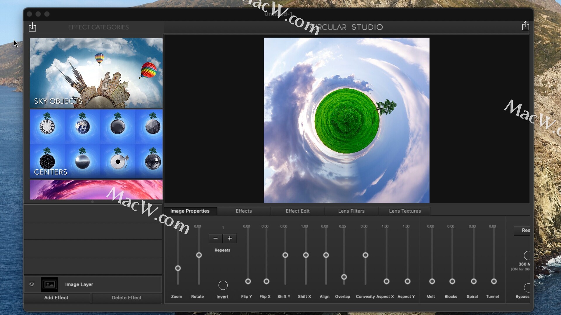Image resolution: width=561 pixels, height=315 pixels.
Task: Open the Sky Objects effect category
Action: tap(96, 73)
